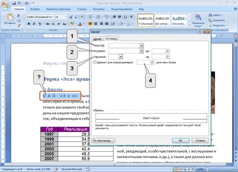Start a numbered list
This screenshot has height=172, width=238.
98,17
